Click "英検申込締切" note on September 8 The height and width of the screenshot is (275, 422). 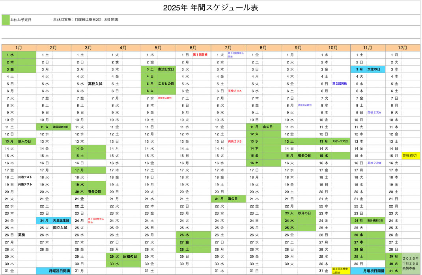(304, 105)
